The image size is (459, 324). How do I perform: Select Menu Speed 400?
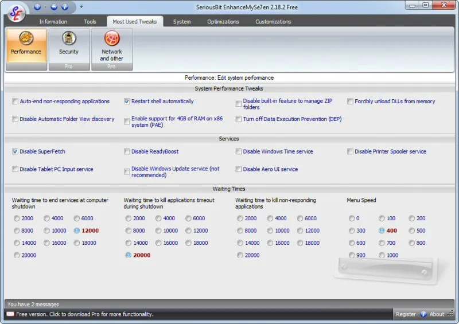click(382, 231)
